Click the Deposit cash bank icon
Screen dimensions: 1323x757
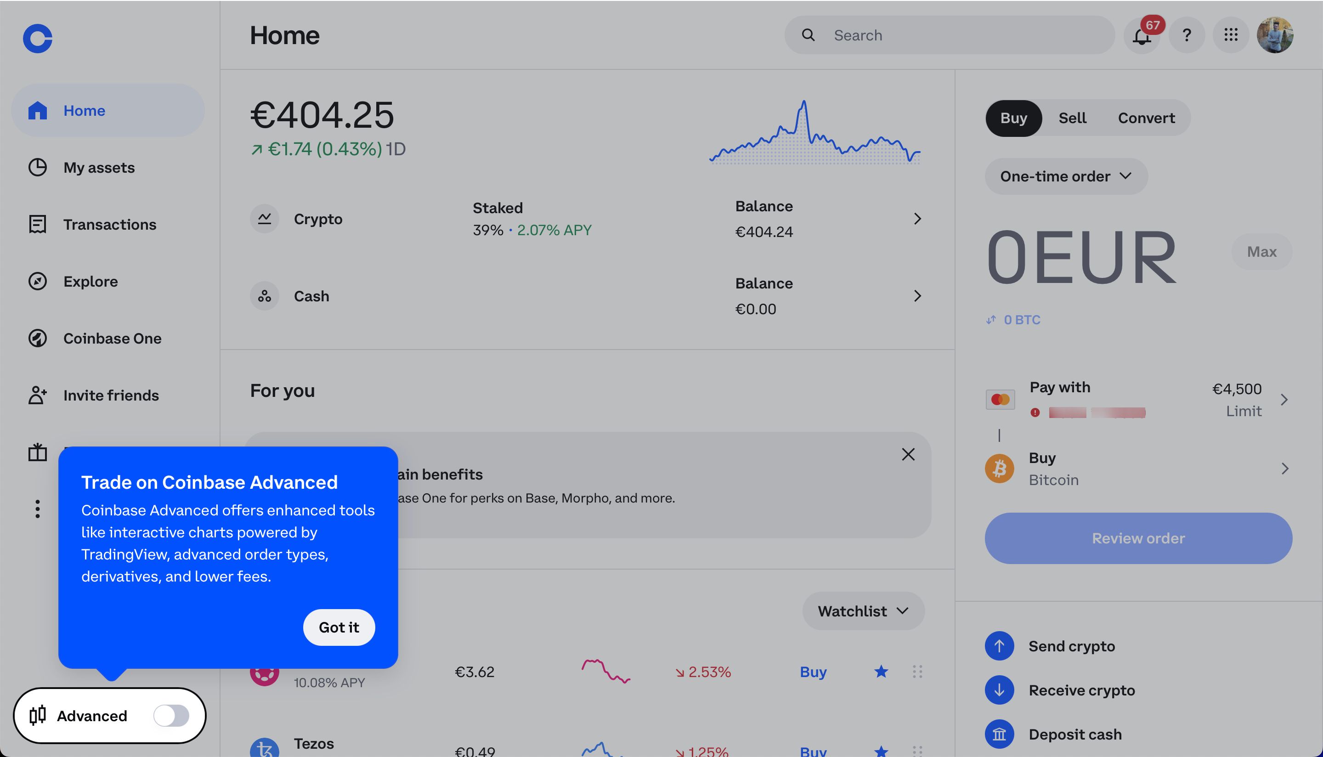click(x=999, y=734)
